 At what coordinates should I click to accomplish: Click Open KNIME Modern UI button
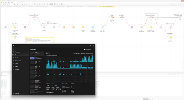pyautogui.click(x=178, y=4)
